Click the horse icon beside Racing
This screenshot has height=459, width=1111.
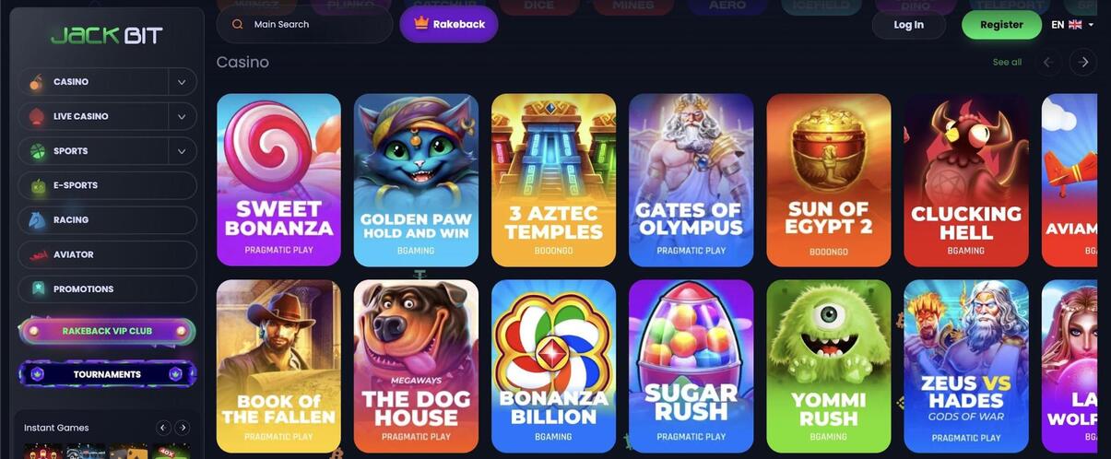37,220
